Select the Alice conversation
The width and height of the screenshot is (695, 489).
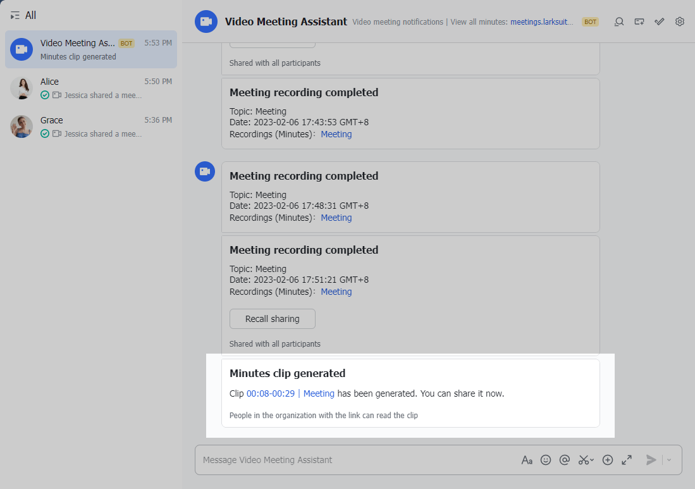pyautogui.click(x=91, y=88)
